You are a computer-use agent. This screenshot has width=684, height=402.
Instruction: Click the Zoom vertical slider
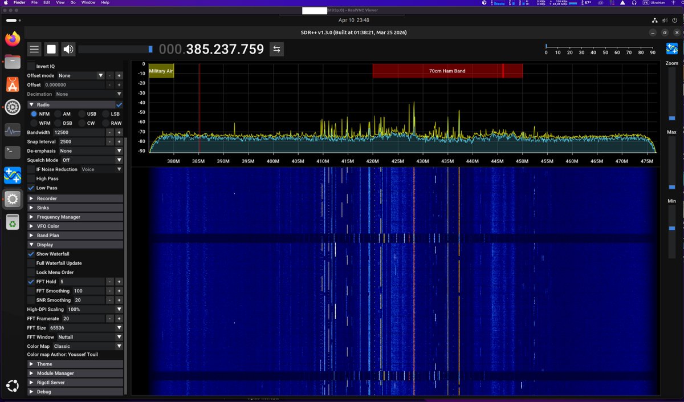click(x=671, y=94)
